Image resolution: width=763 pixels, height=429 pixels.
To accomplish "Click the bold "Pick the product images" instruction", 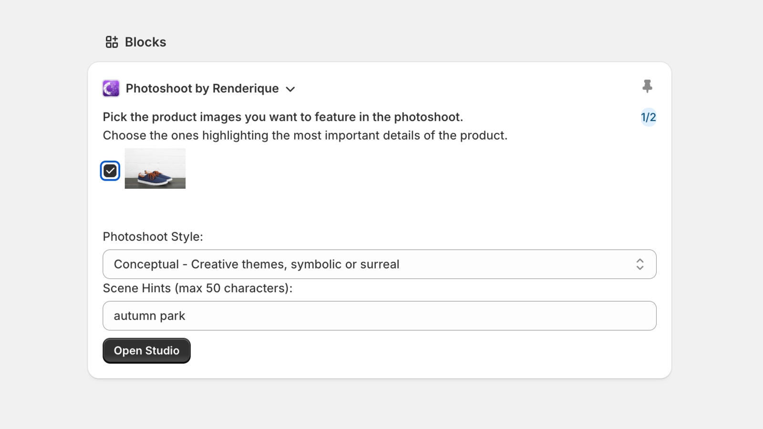I will [283, 117].
